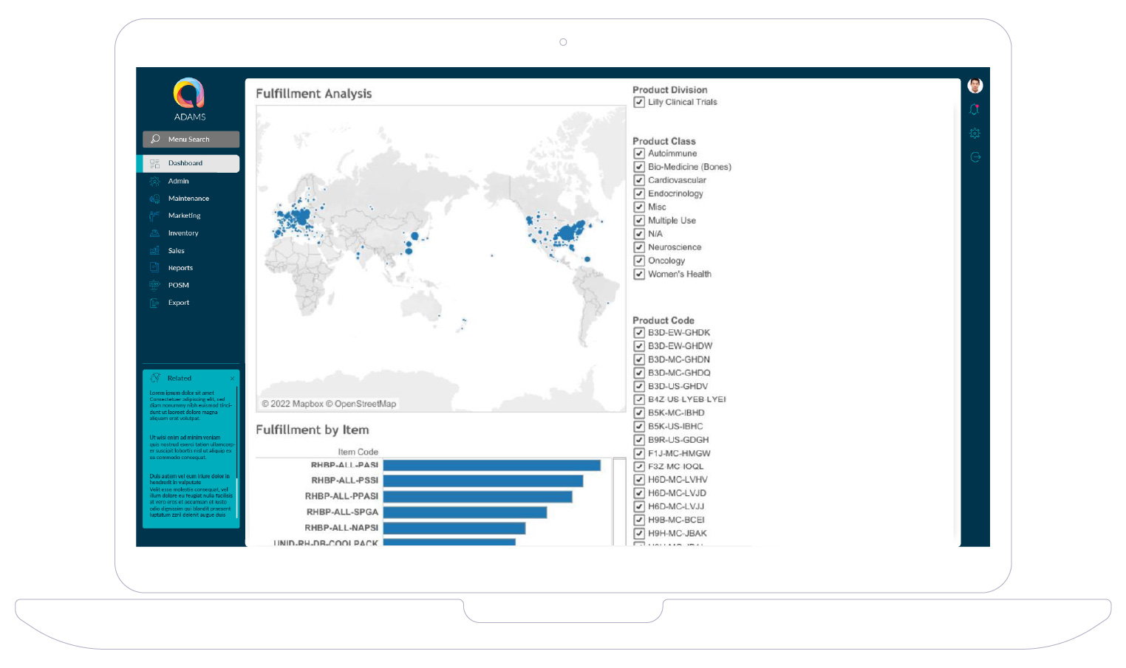The image size is (1126, 668).
Task: Go to the Reports menu item
Action: click(x=180, y=268)
